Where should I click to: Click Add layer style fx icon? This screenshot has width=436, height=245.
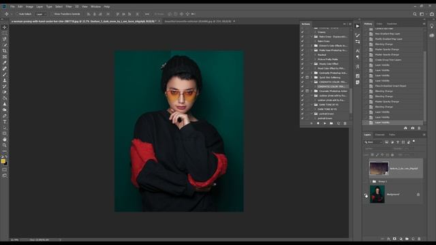(x=388, y=239)
